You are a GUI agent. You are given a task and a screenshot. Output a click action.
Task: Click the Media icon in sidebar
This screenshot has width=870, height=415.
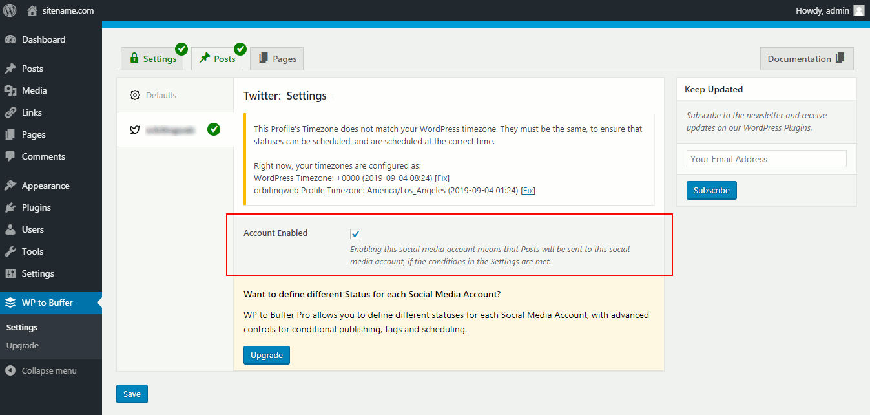10,90
